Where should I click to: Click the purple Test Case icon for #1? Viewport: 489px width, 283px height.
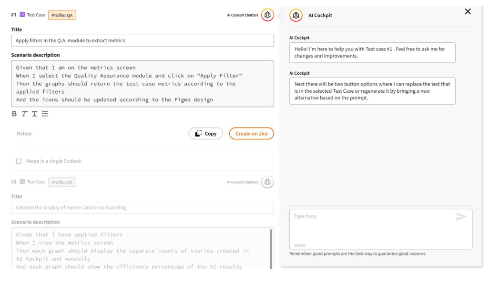22,15
